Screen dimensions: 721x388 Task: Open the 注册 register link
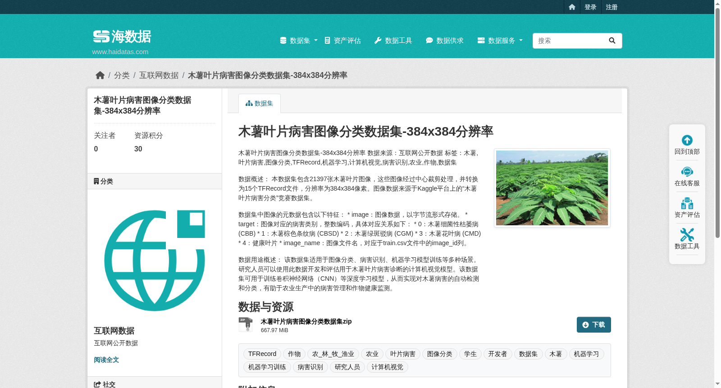pyautogui.click(x=611, y=7)
